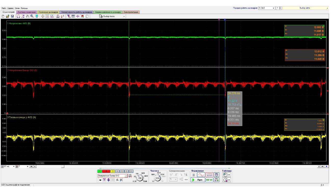Click the funnel filter icon in the toolbar

(x=69, y=16)
